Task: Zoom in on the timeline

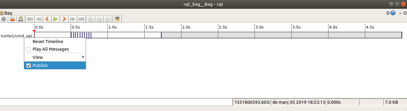Action: [90, 19]
